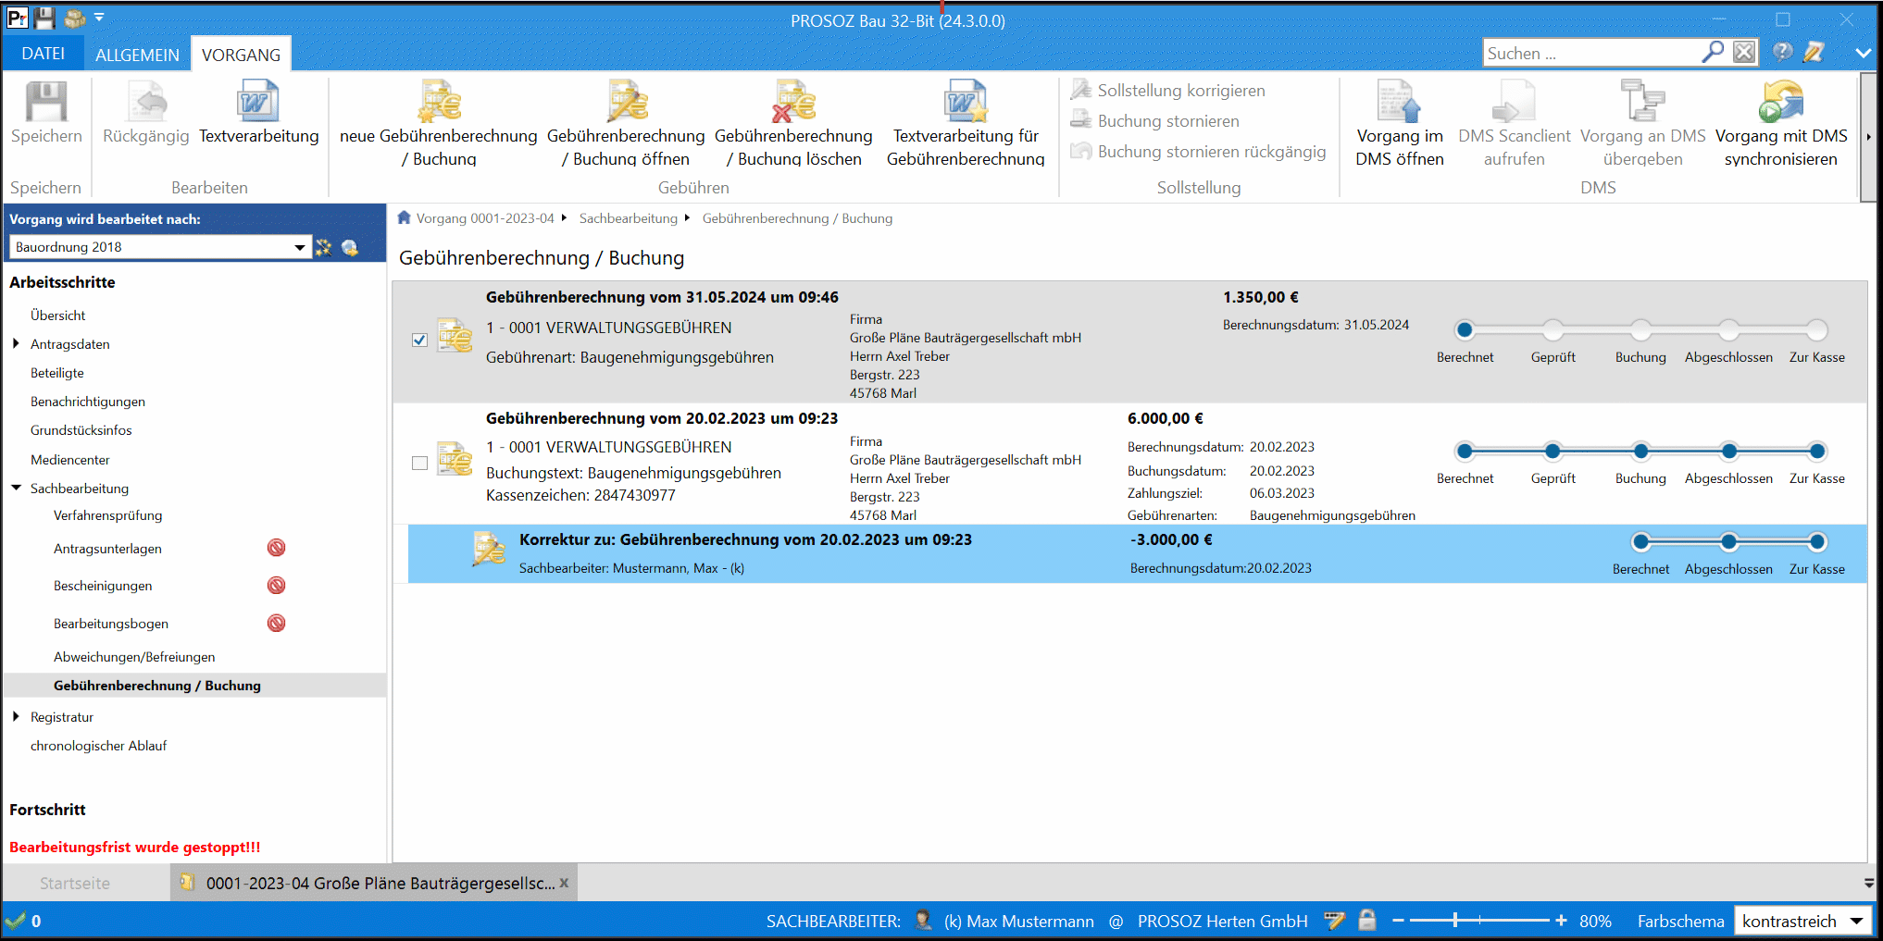Screen dimensions: 1883x941
Task: Click the Geprüft step of the 1.350,00 € entry
Action: [1553, 329]
